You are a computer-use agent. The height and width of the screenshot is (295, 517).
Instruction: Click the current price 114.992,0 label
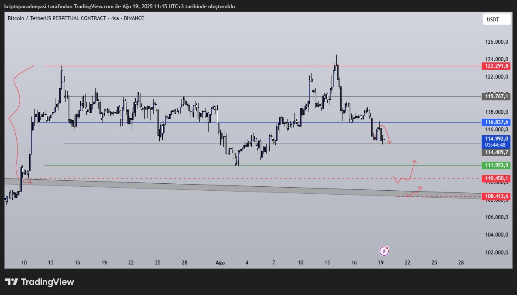tap(496, 139)
